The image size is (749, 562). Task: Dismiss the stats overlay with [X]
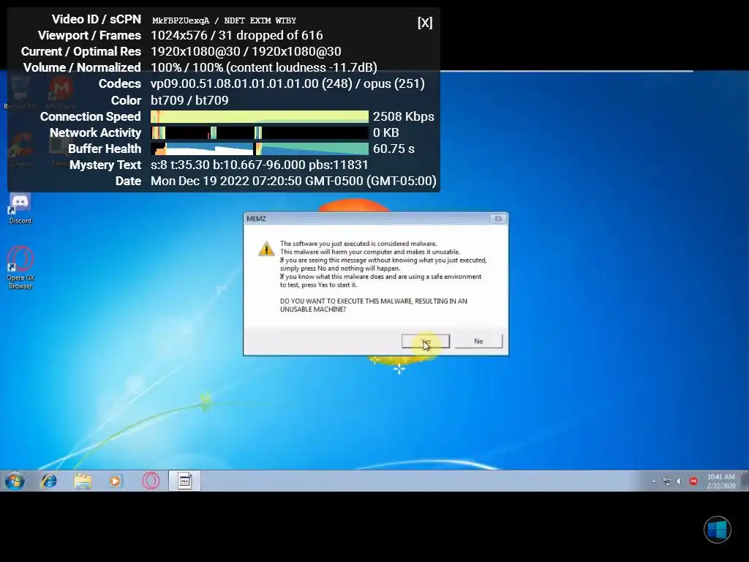(425, 23)
